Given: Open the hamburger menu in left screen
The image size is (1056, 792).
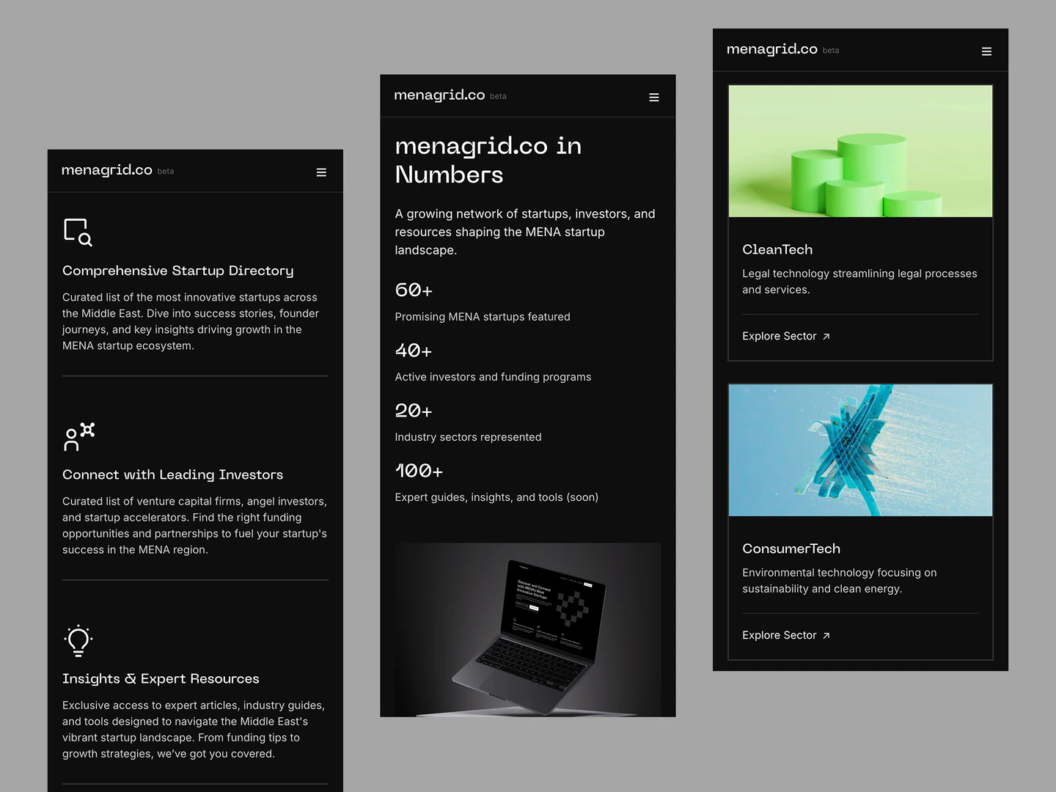Looking at the screenshot, I should (321, 172).
